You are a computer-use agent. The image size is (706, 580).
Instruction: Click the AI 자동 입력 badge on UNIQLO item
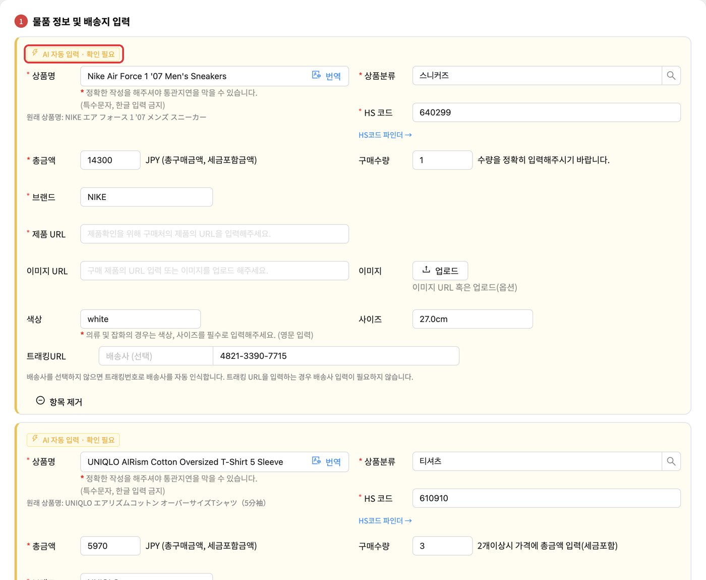pos(73,440)
